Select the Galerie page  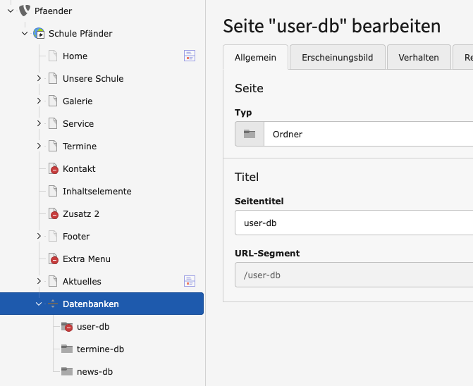(x=78, y=101)
